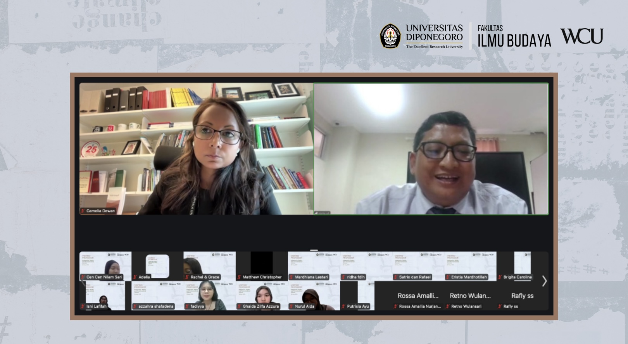Screen dimensions: 628x344
Task: Click muted mic icon beside Matthew Christopher
Action: 239,277
